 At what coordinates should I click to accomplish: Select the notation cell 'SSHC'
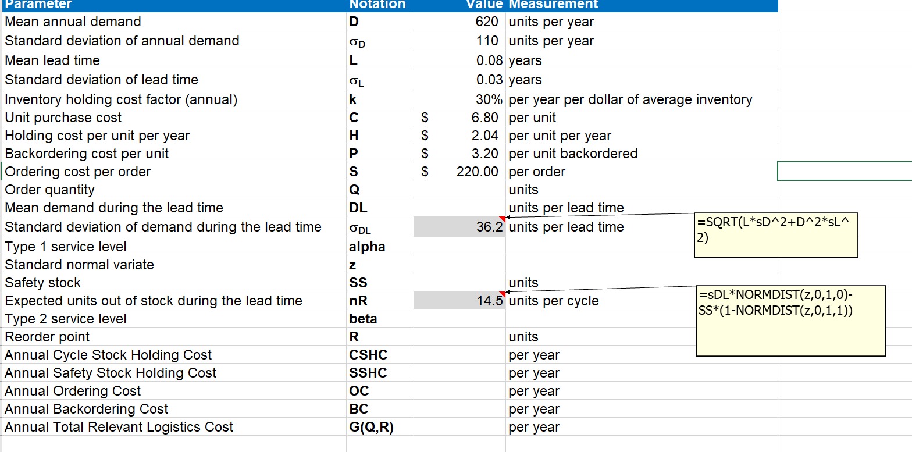(x=380, y=373)
